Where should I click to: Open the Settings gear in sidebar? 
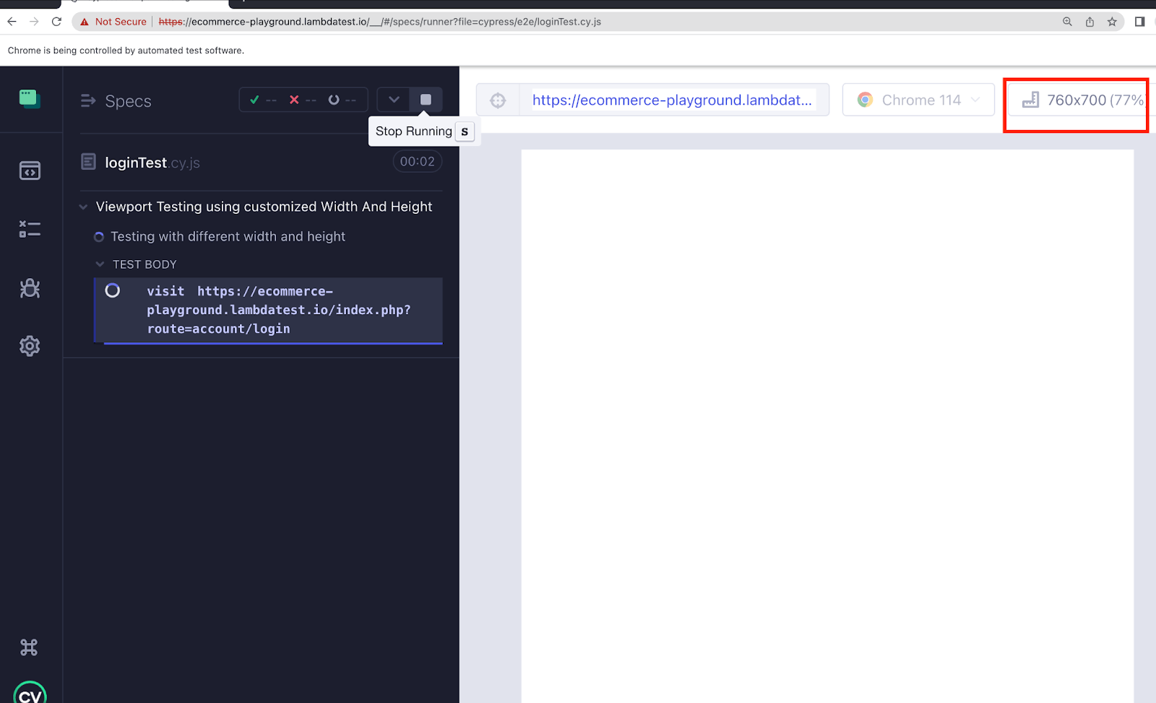pos(30,346)
